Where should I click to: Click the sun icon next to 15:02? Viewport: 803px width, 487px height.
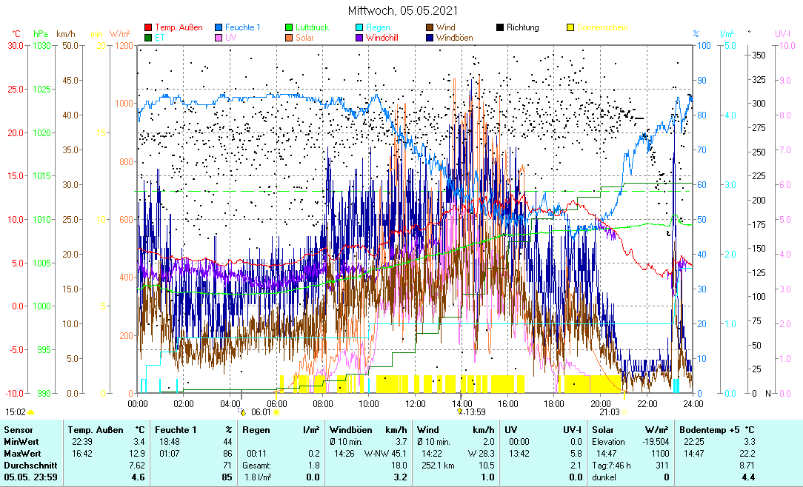click(31, 412)
